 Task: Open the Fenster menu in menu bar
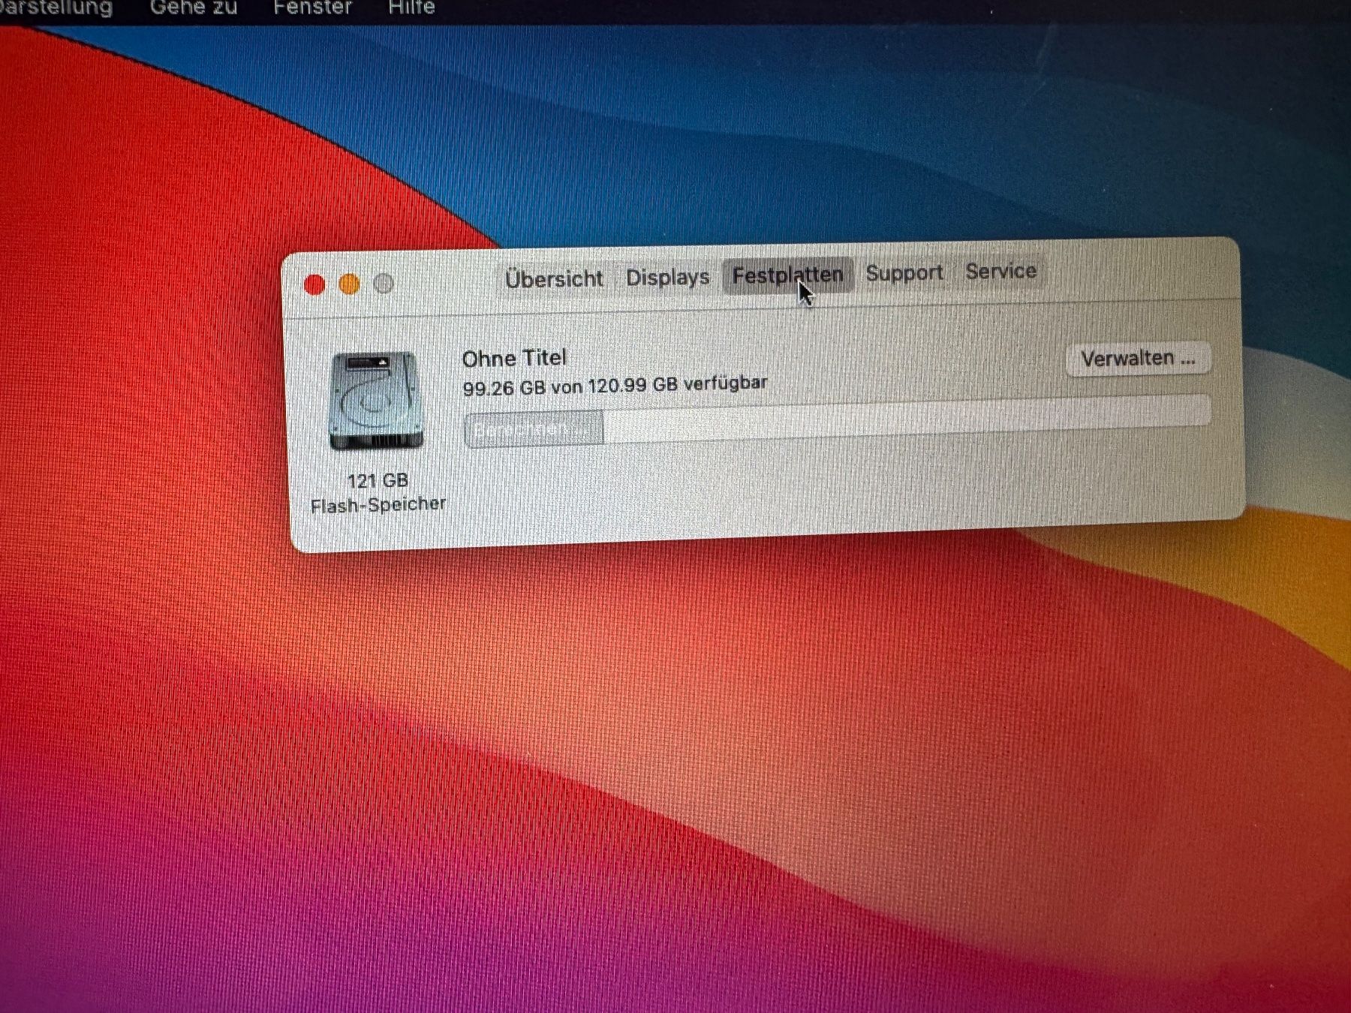312,8
